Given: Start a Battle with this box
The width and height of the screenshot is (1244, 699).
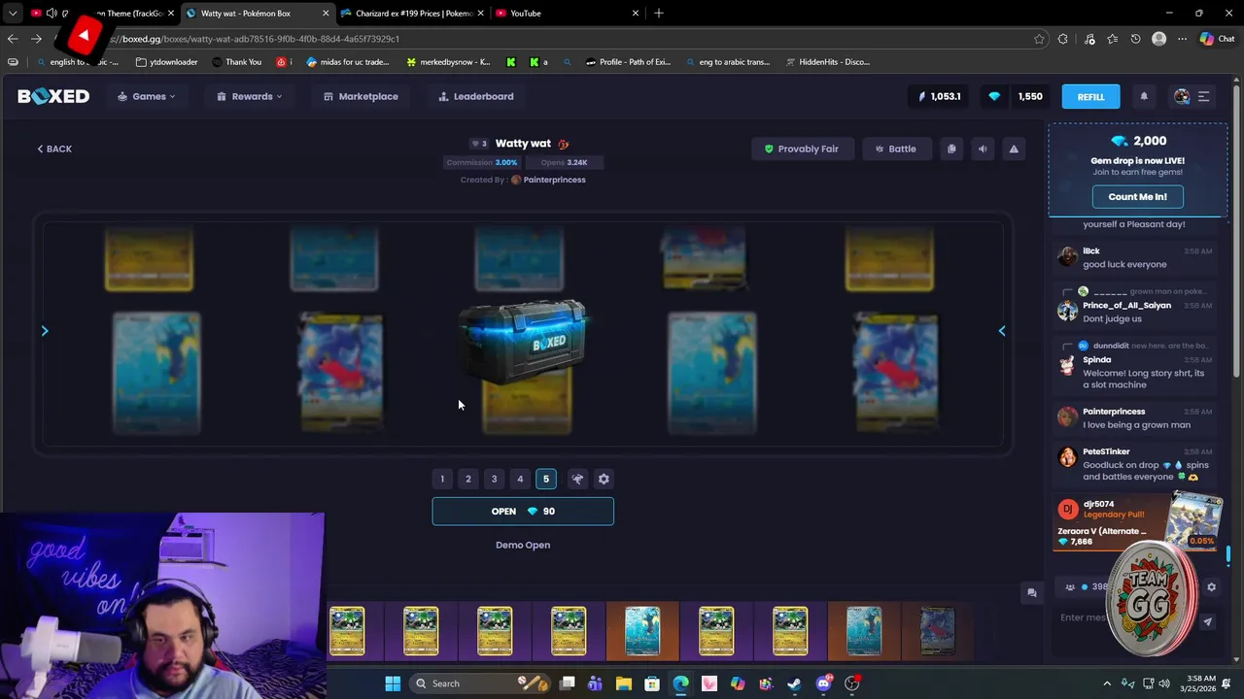Looking at the screenshot, I should click(895, 149).
